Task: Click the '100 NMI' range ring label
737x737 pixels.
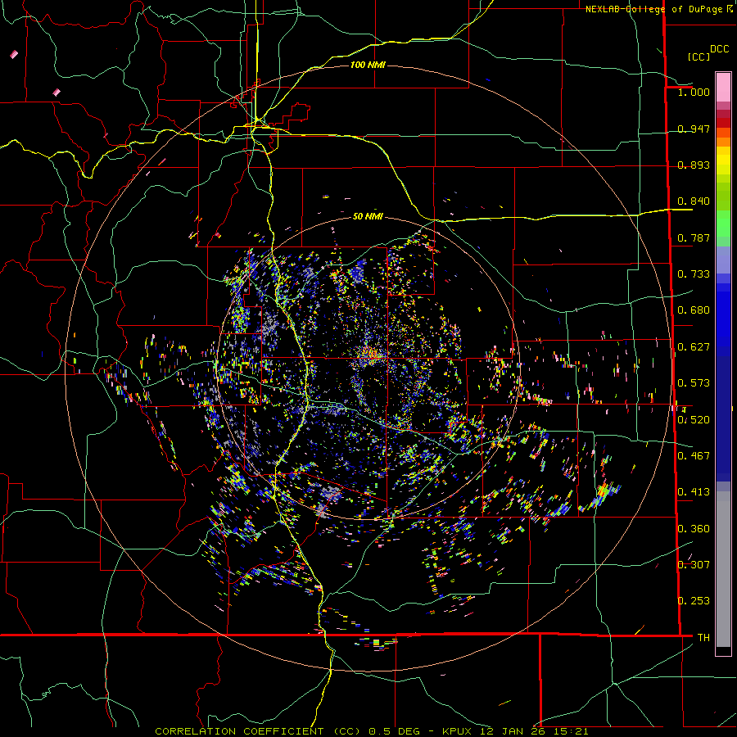Action: [368, 65]
